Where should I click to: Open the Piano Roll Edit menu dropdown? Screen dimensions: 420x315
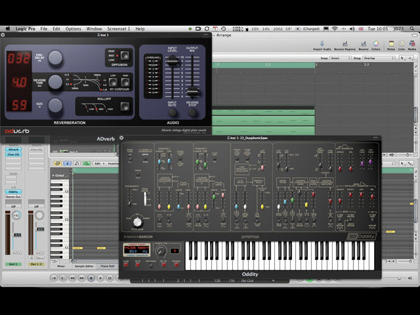tap(99, 163)
